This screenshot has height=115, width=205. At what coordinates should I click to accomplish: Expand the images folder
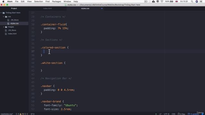[4, 27]
